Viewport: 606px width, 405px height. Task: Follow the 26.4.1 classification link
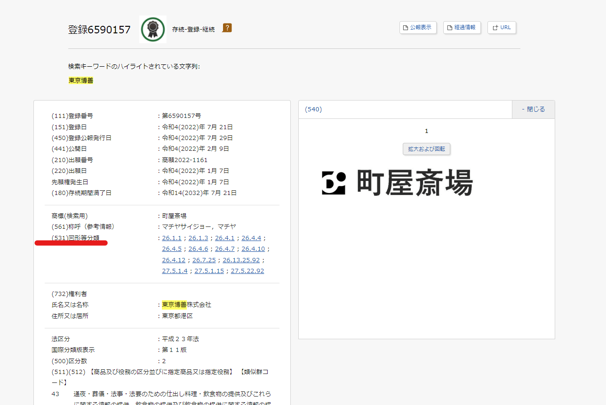[224, 238]
